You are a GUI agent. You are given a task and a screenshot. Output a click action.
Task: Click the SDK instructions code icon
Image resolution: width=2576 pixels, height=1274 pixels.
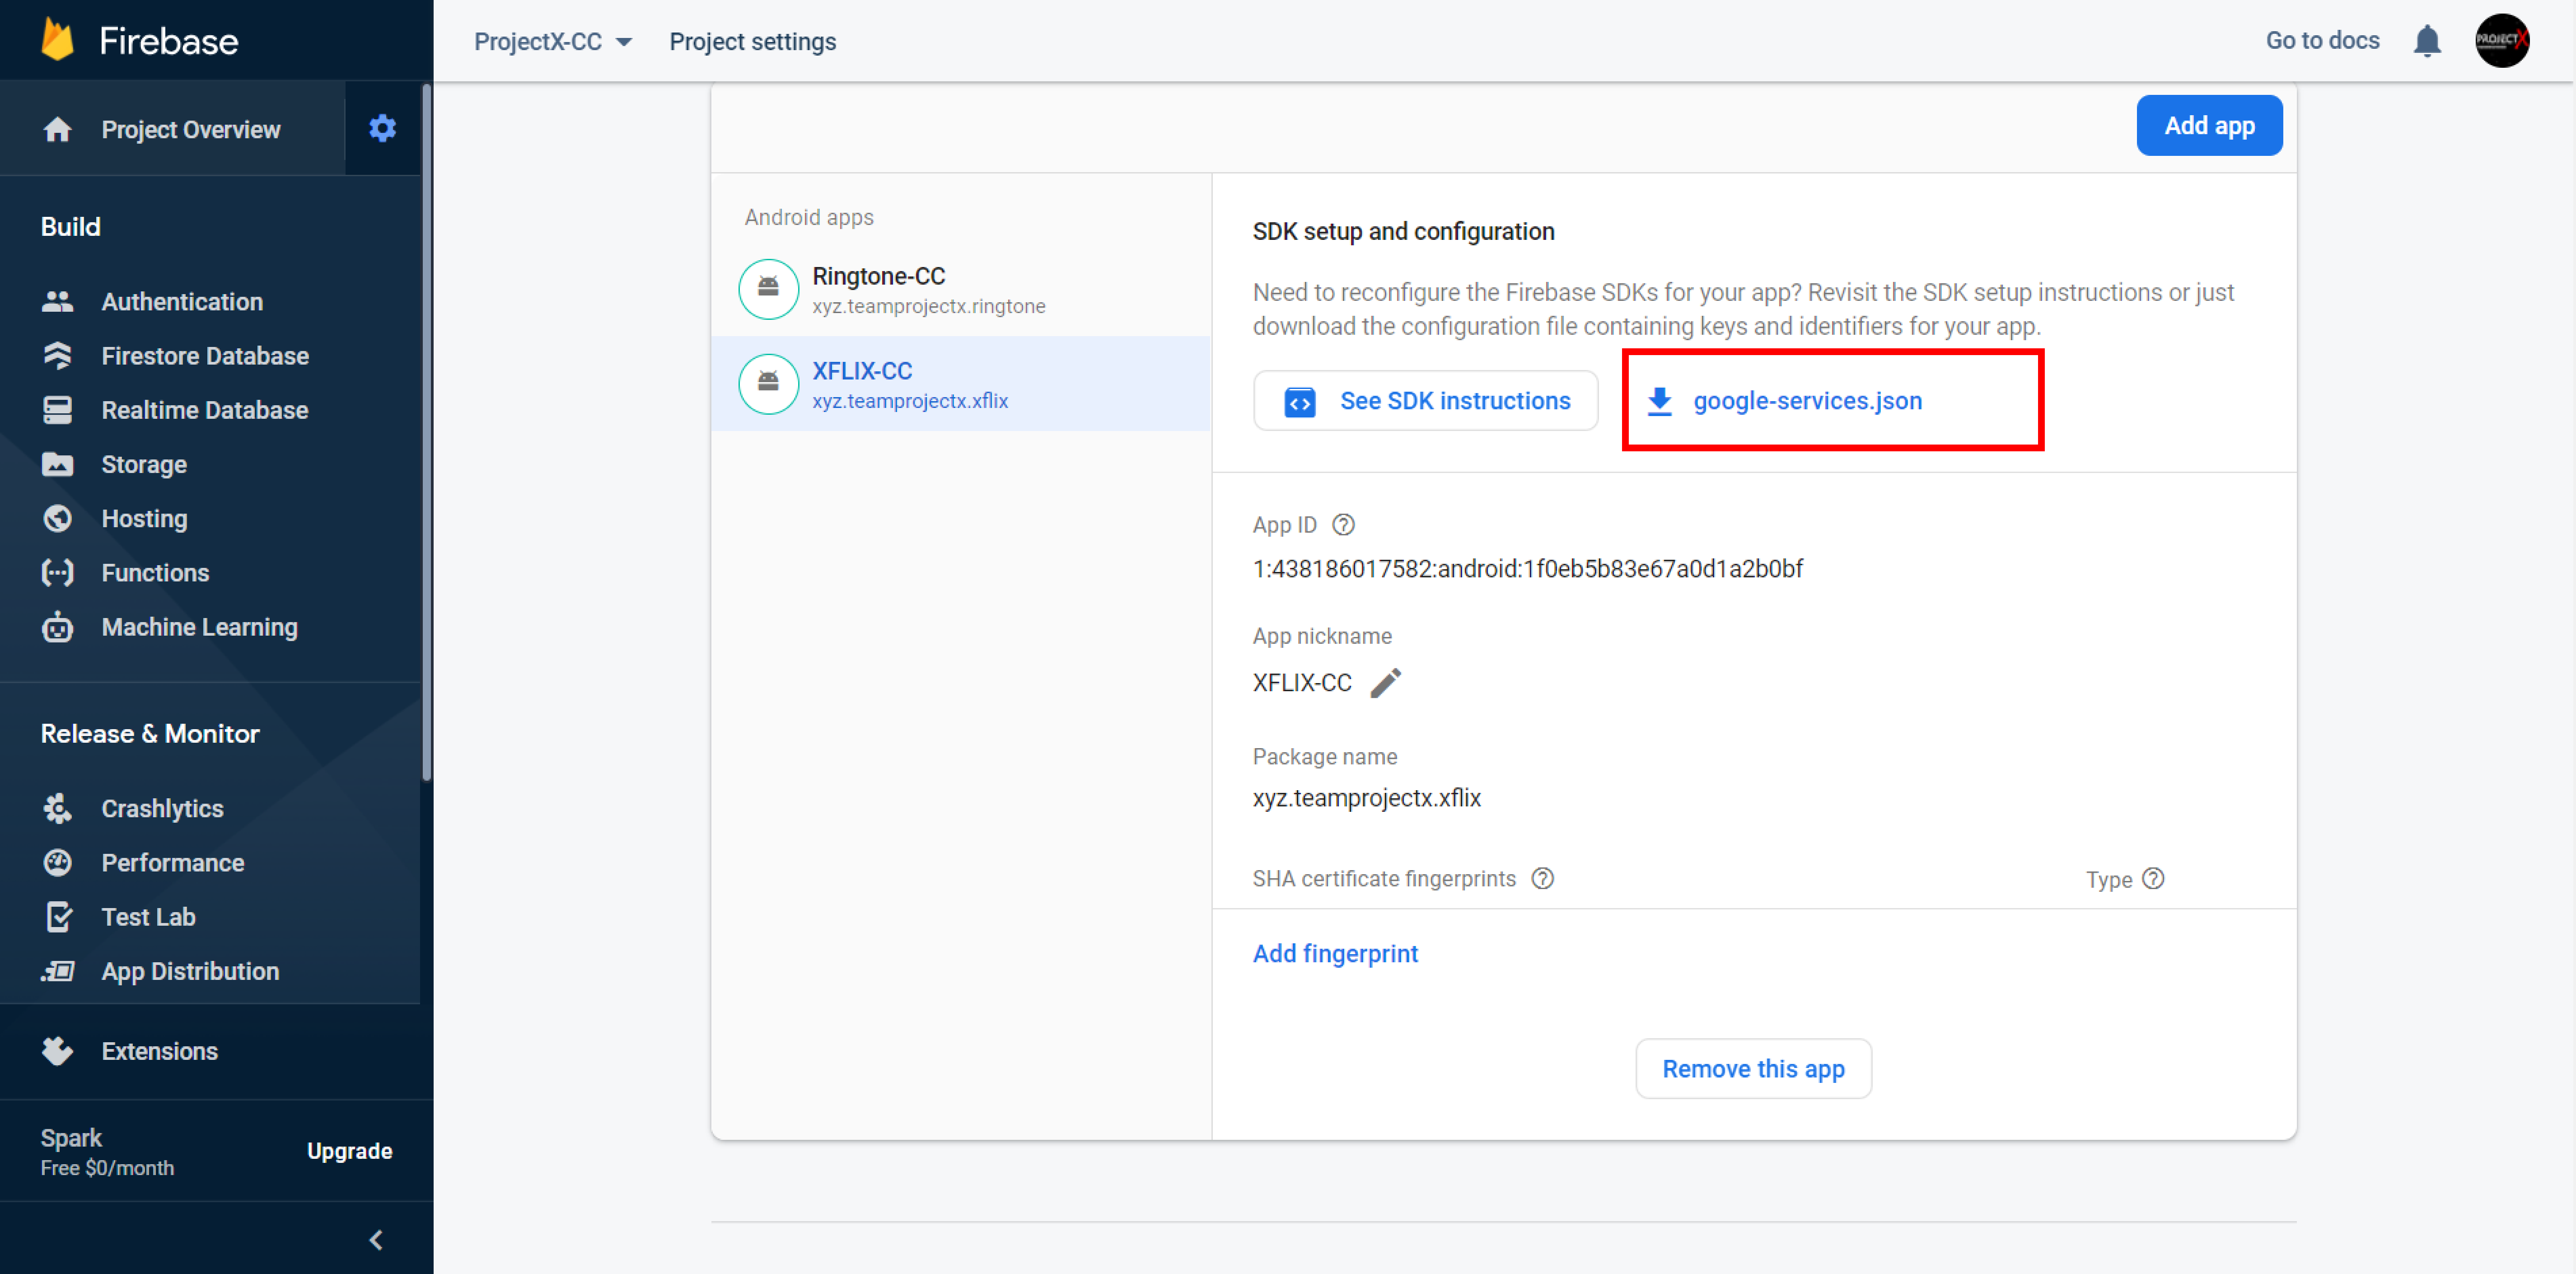coord(1299,401)
